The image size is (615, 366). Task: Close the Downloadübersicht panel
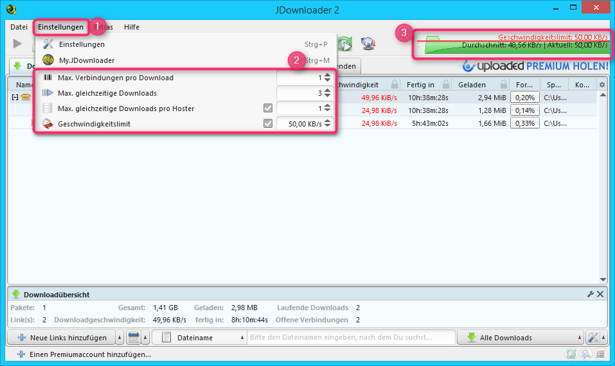click(600, 294)
